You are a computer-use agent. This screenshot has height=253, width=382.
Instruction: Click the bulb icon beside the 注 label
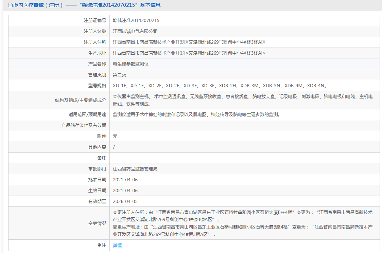pos(99,245)
